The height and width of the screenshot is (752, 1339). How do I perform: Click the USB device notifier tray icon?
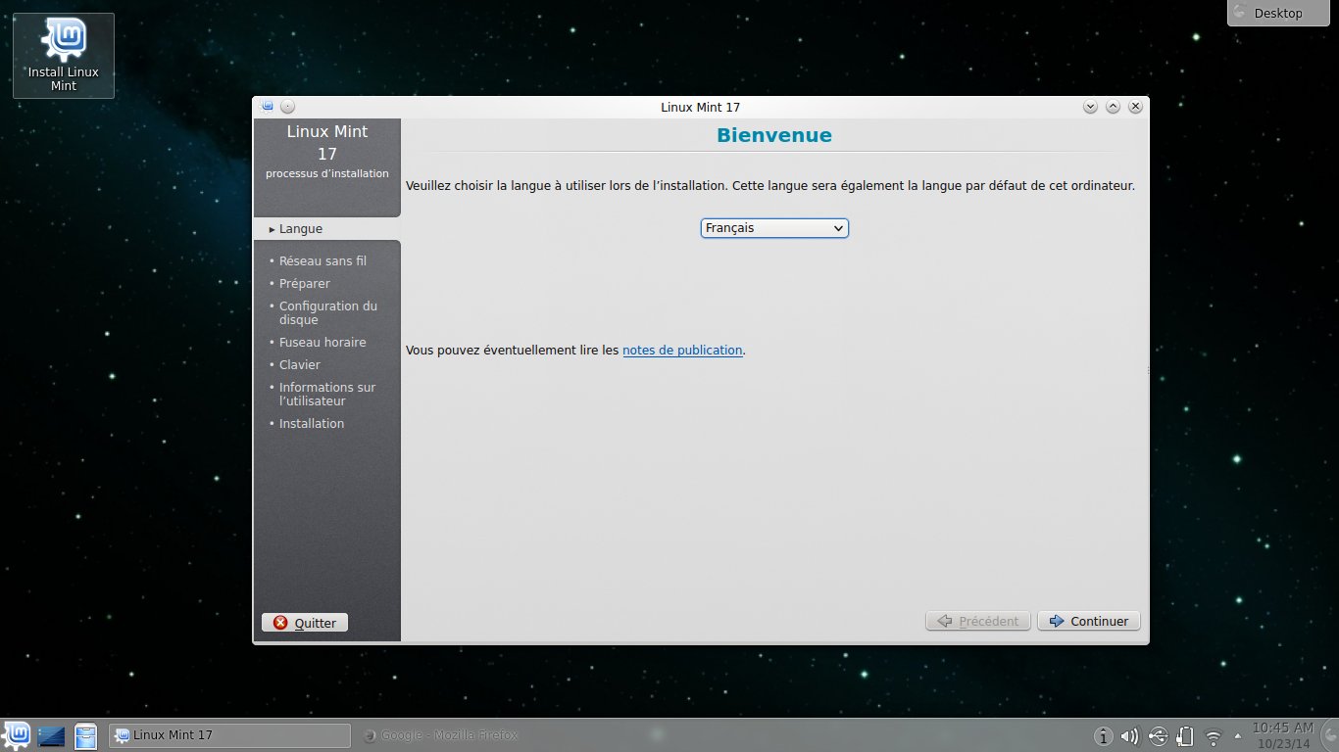pos(1158,735)
